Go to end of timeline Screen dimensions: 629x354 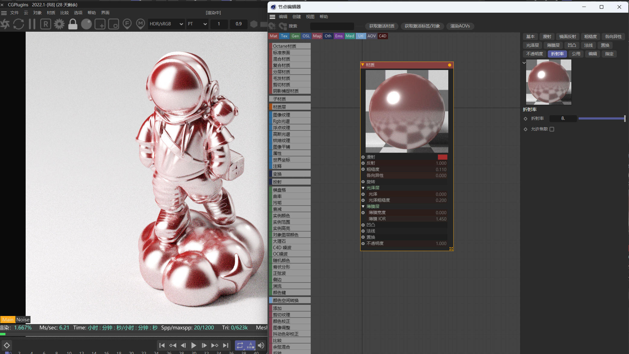(x=226, y=345)
